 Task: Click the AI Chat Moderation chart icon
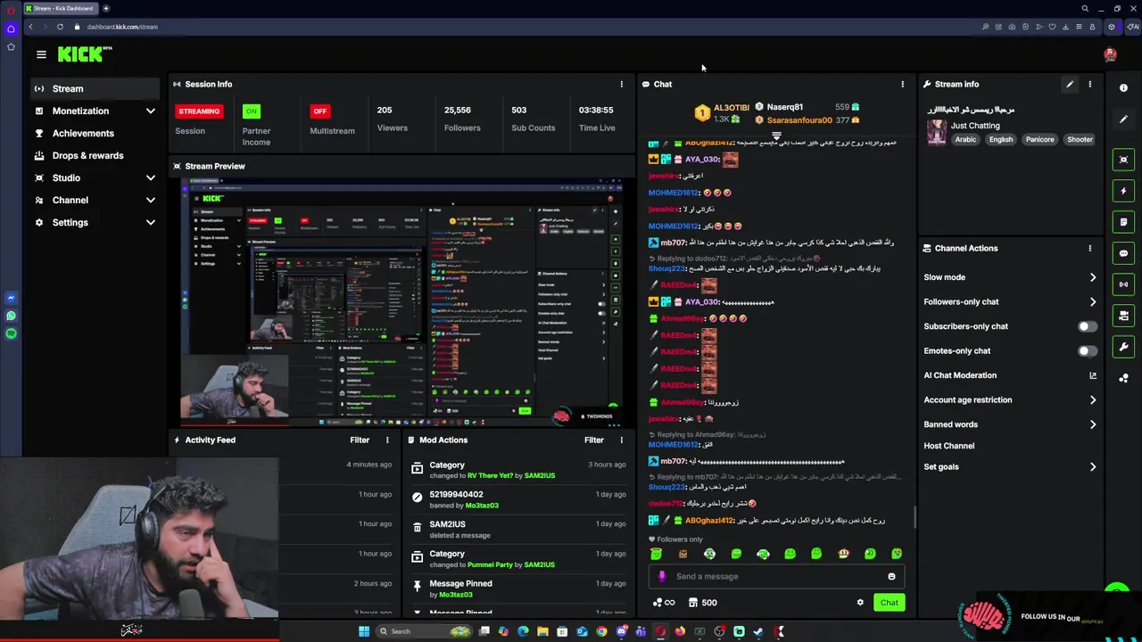(1093, 375)
